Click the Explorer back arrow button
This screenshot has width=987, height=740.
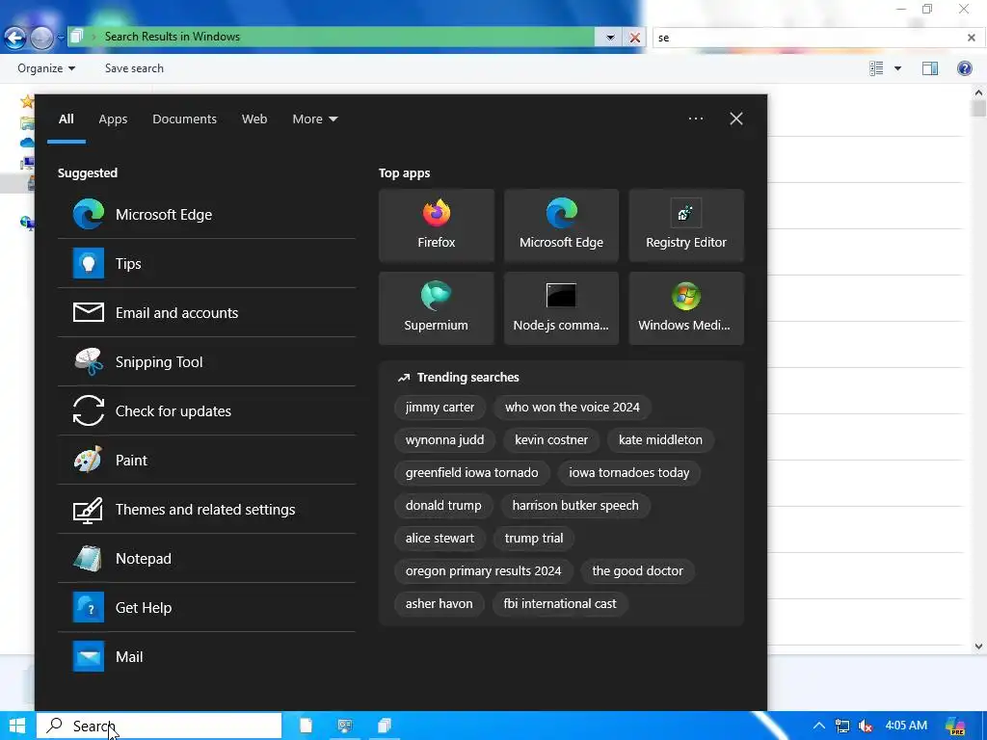(14, 39)
